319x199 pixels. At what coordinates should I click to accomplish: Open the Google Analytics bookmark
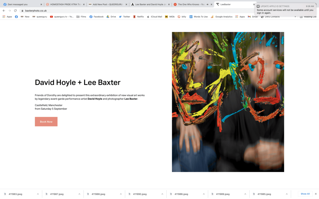[x=221, y=17]
